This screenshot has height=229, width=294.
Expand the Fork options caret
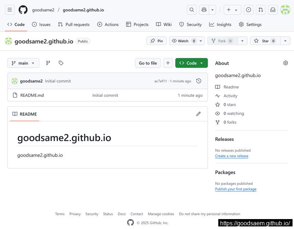(x=242, y=41)
